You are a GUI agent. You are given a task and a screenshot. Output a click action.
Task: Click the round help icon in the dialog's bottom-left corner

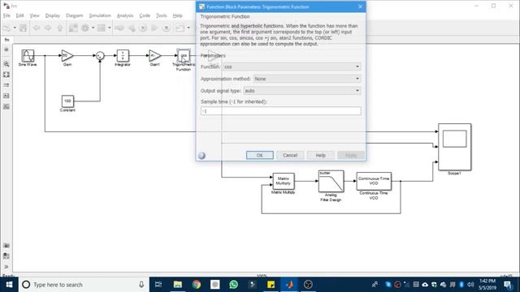tap(201, 156)
